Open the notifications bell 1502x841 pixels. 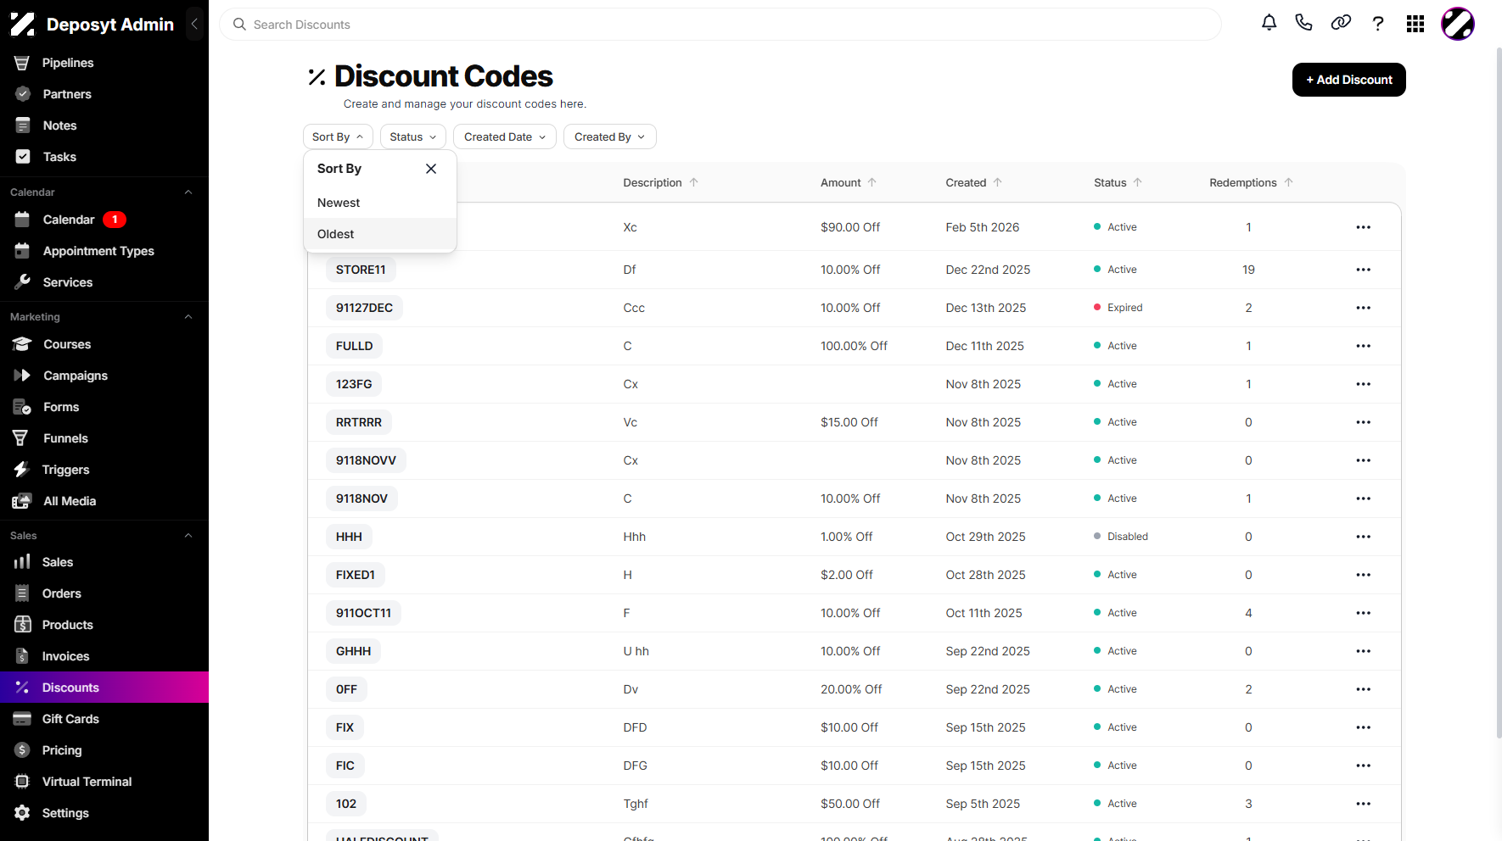pyautogui.click(x=1269, y=24)
